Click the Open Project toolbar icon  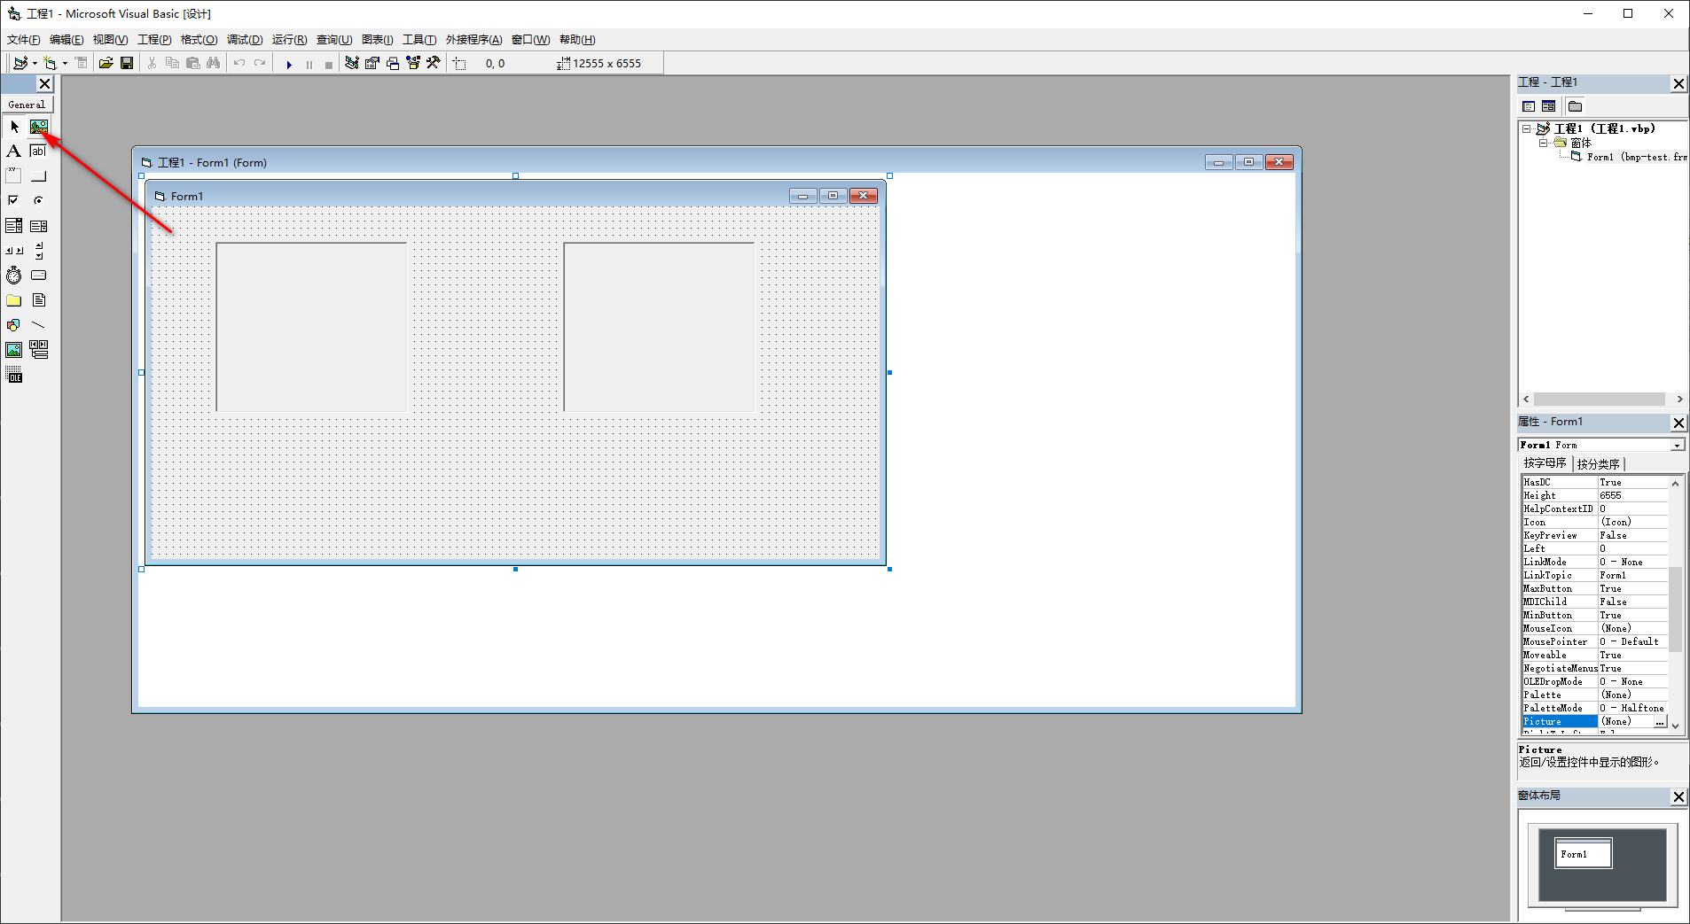tap(106, 63)
